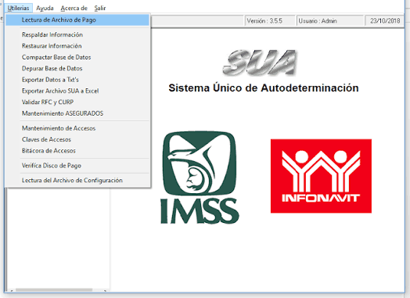Screen dimensions: 410x298
Task: Select Lectura del Archivo de Configuración
Action: tap(77, 180)
